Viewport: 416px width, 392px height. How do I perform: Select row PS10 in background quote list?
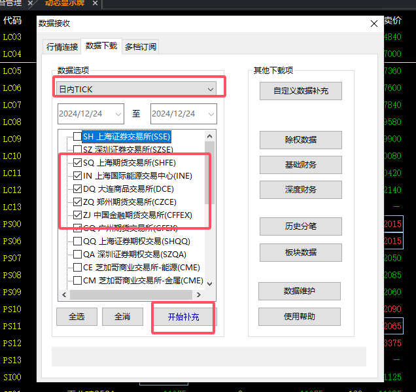click(x=12, y=309)
